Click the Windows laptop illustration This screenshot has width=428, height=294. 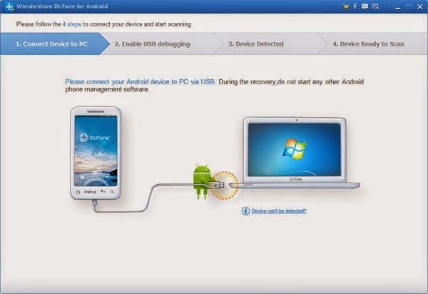coord(295,153)
